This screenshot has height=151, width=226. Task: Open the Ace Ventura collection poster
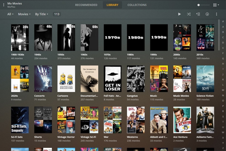coord(182,120)
